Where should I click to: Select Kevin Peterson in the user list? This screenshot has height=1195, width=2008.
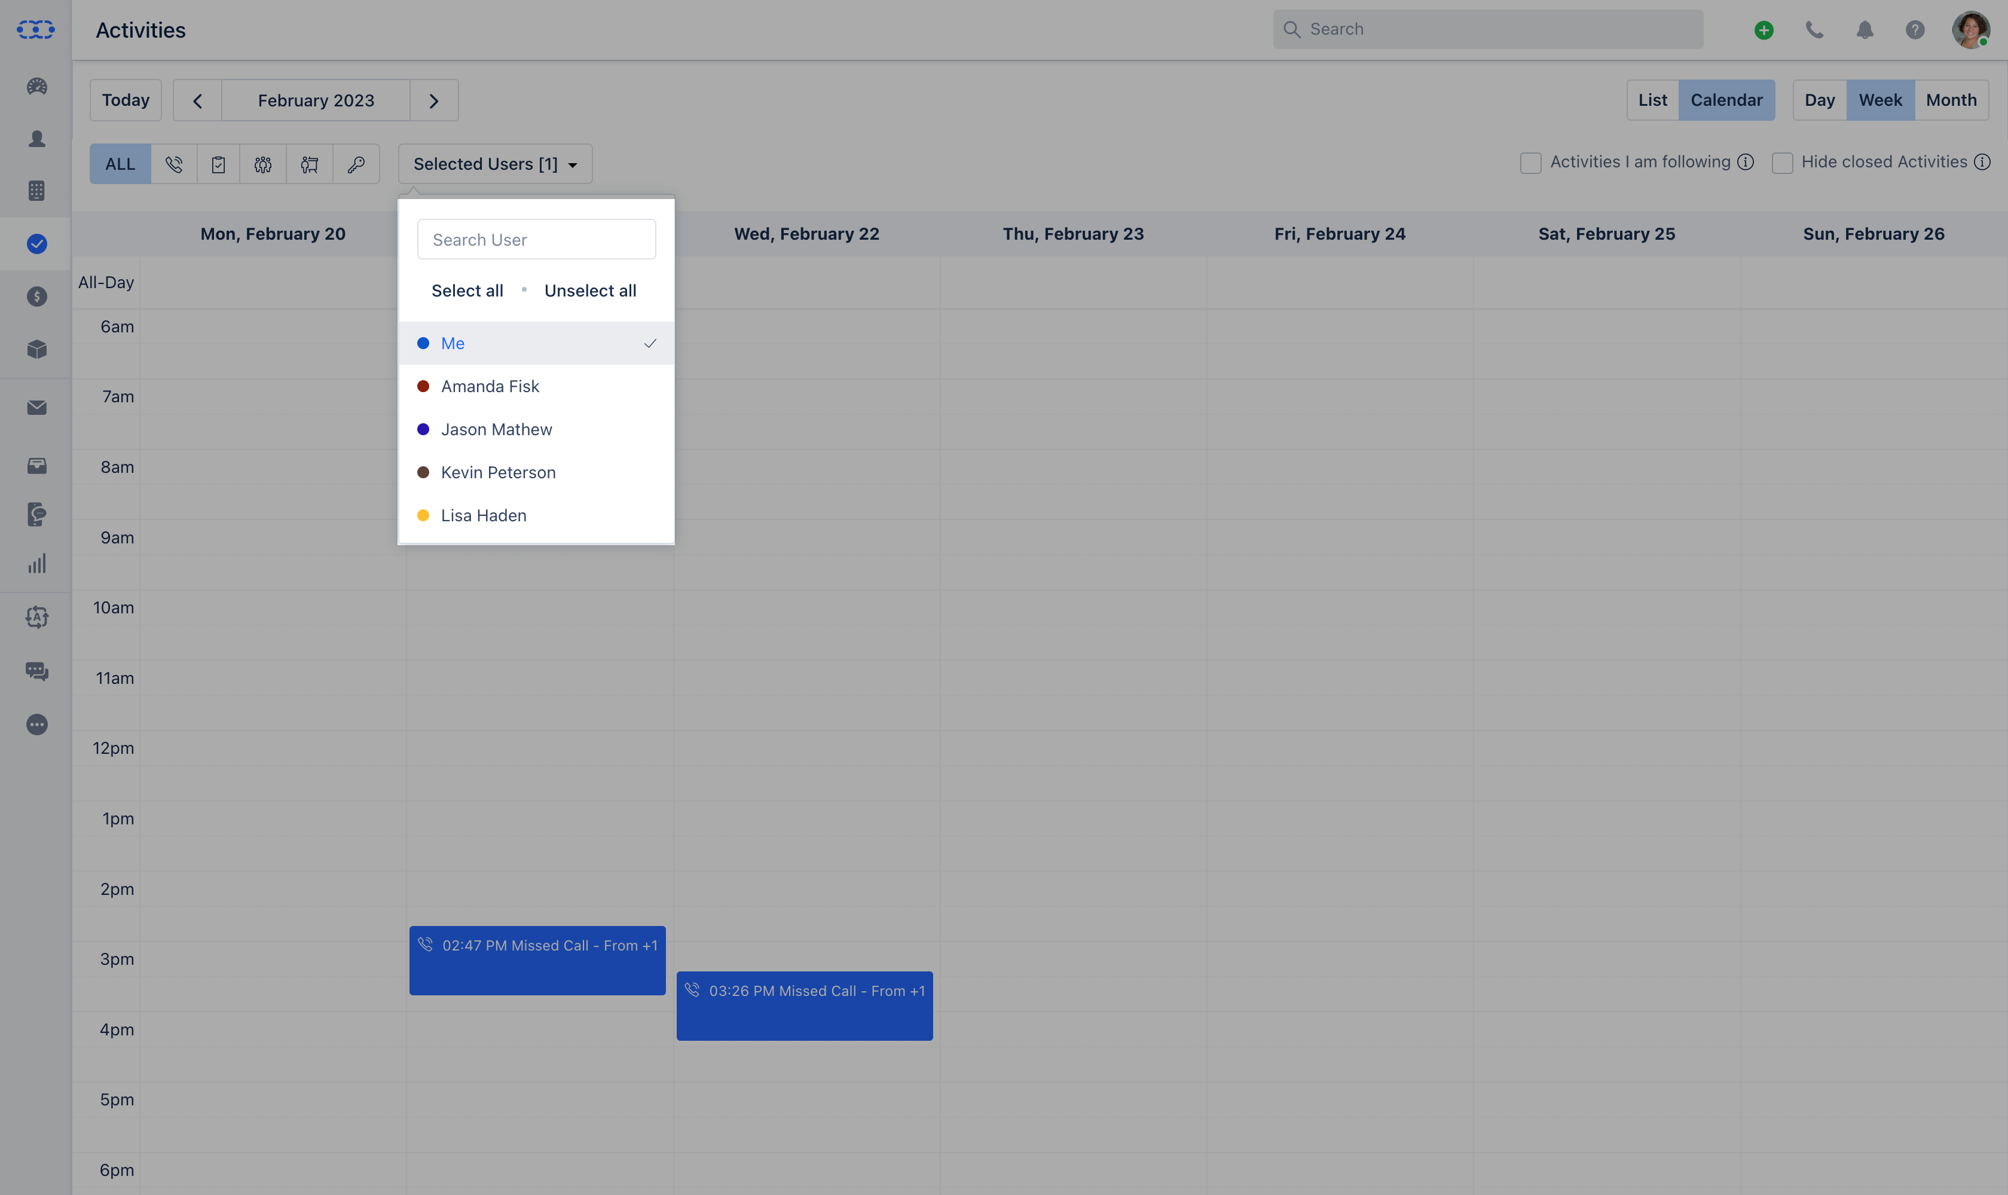pos(536,473)
